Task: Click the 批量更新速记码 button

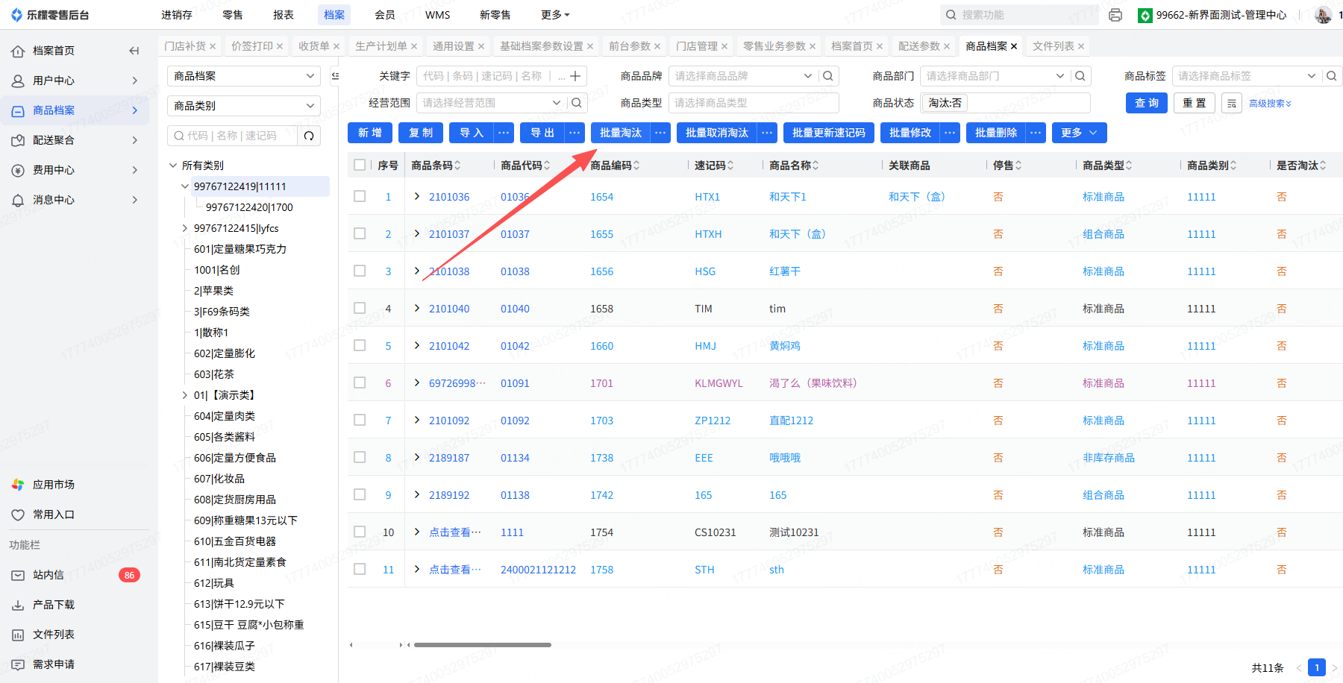Action: tap(829, 133)
